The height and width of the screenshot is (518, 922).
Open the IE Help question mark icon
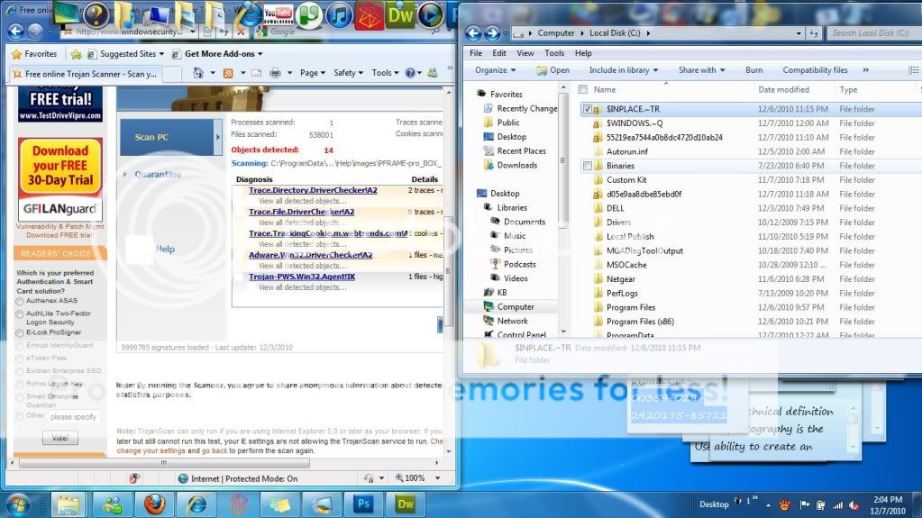410,73
